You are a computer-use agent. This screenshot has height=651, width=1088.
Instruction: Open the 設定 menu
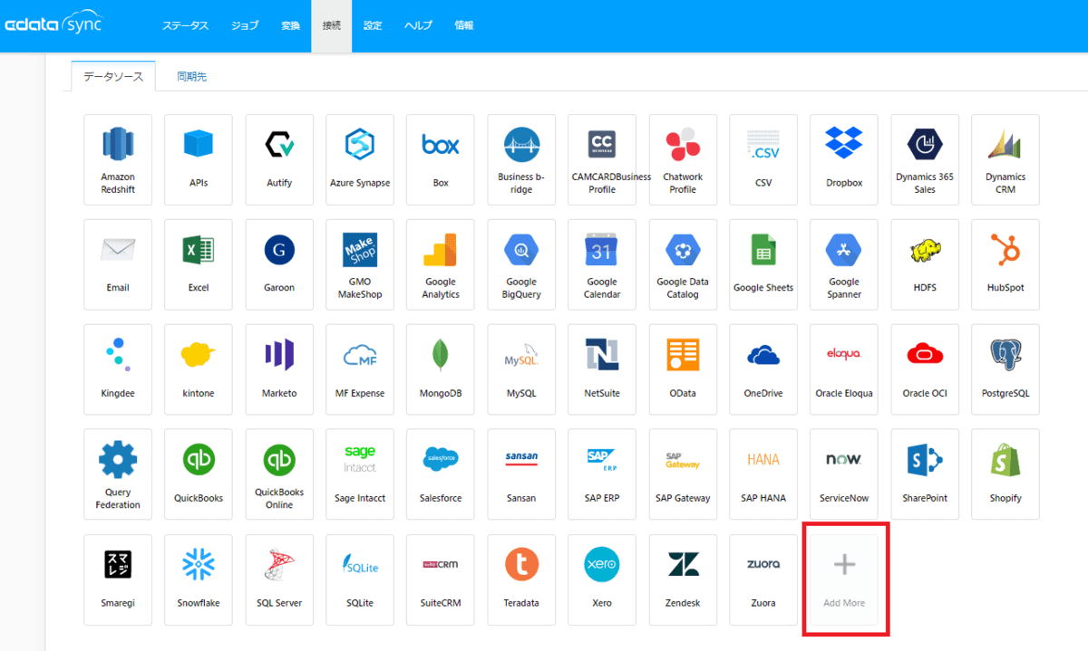click(373, 25)
